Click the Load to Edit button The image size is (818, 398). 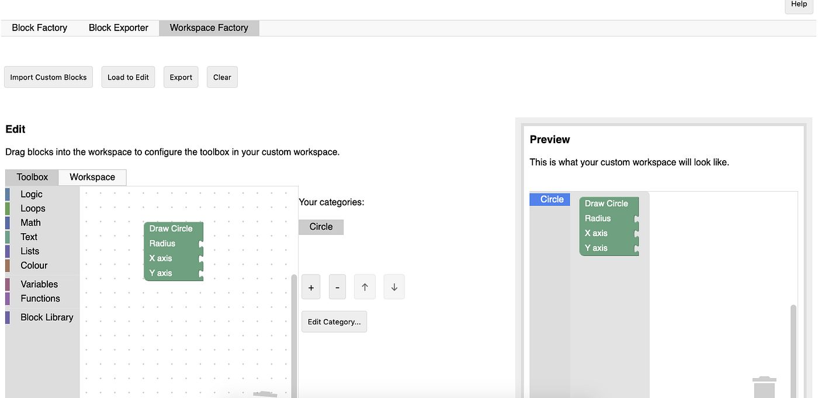point(128,77)
